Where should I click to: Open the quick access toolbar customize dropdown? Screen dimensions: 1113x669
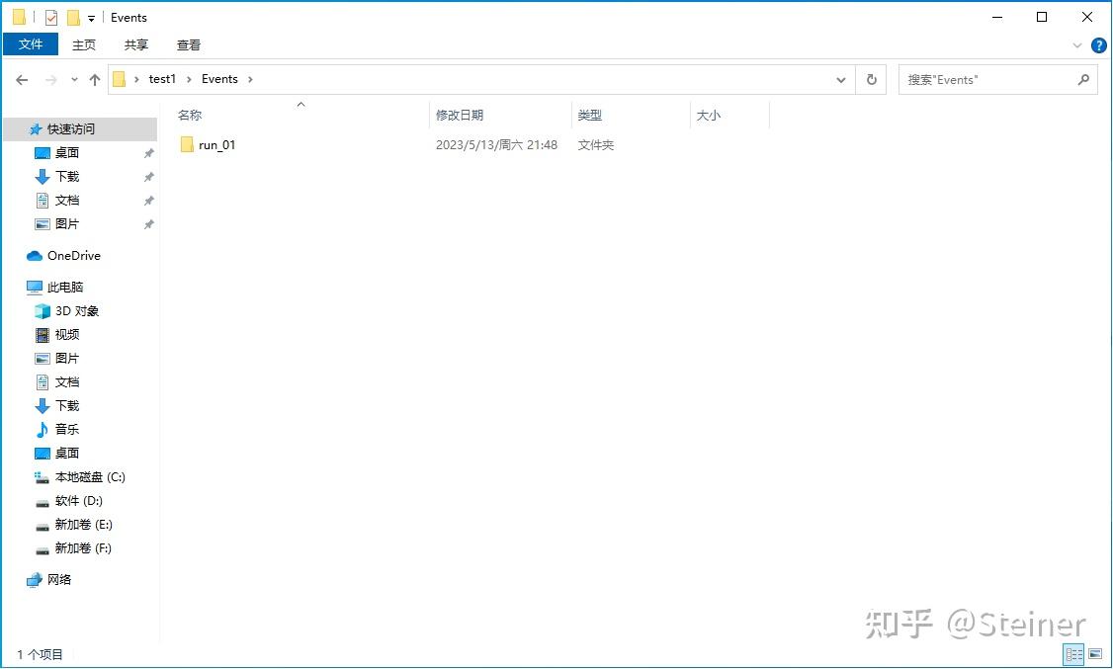pyautogui.click(x=90, y=17)
